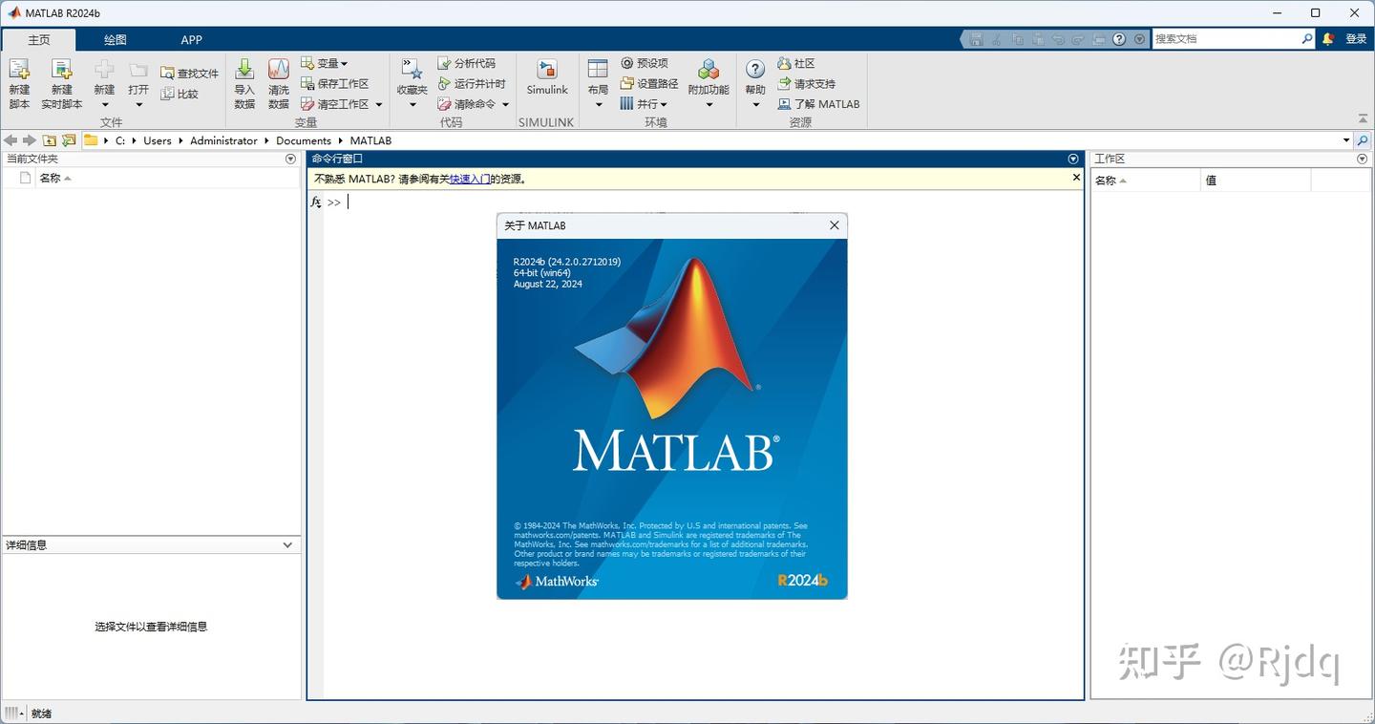1375x724 pixels.
Task: Click the 搜索文档 search field
Action: (1222, 38)
